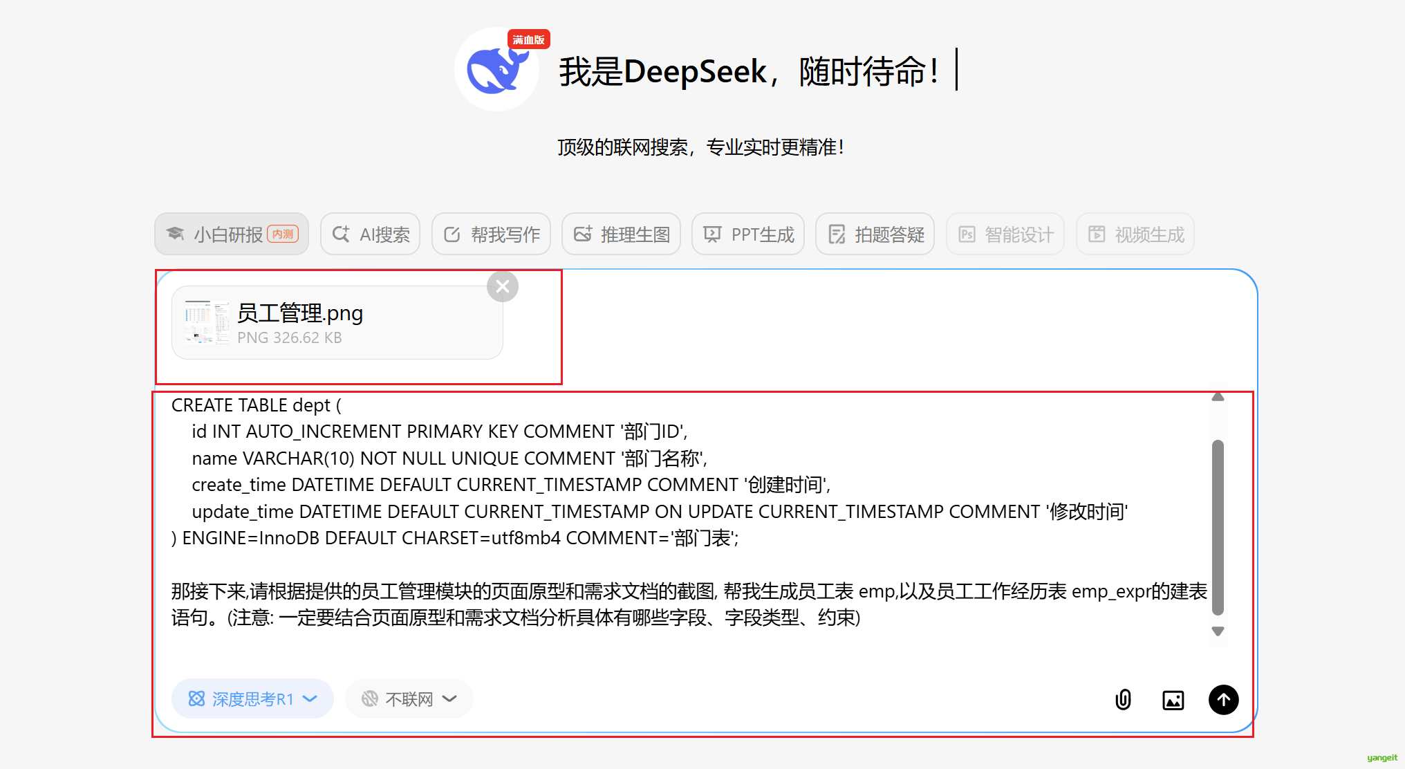The height and width of the screenshot is (769, 1405).
Task: Click the id INT AUTO_INCREMENT line
Action: pos(440,431)
